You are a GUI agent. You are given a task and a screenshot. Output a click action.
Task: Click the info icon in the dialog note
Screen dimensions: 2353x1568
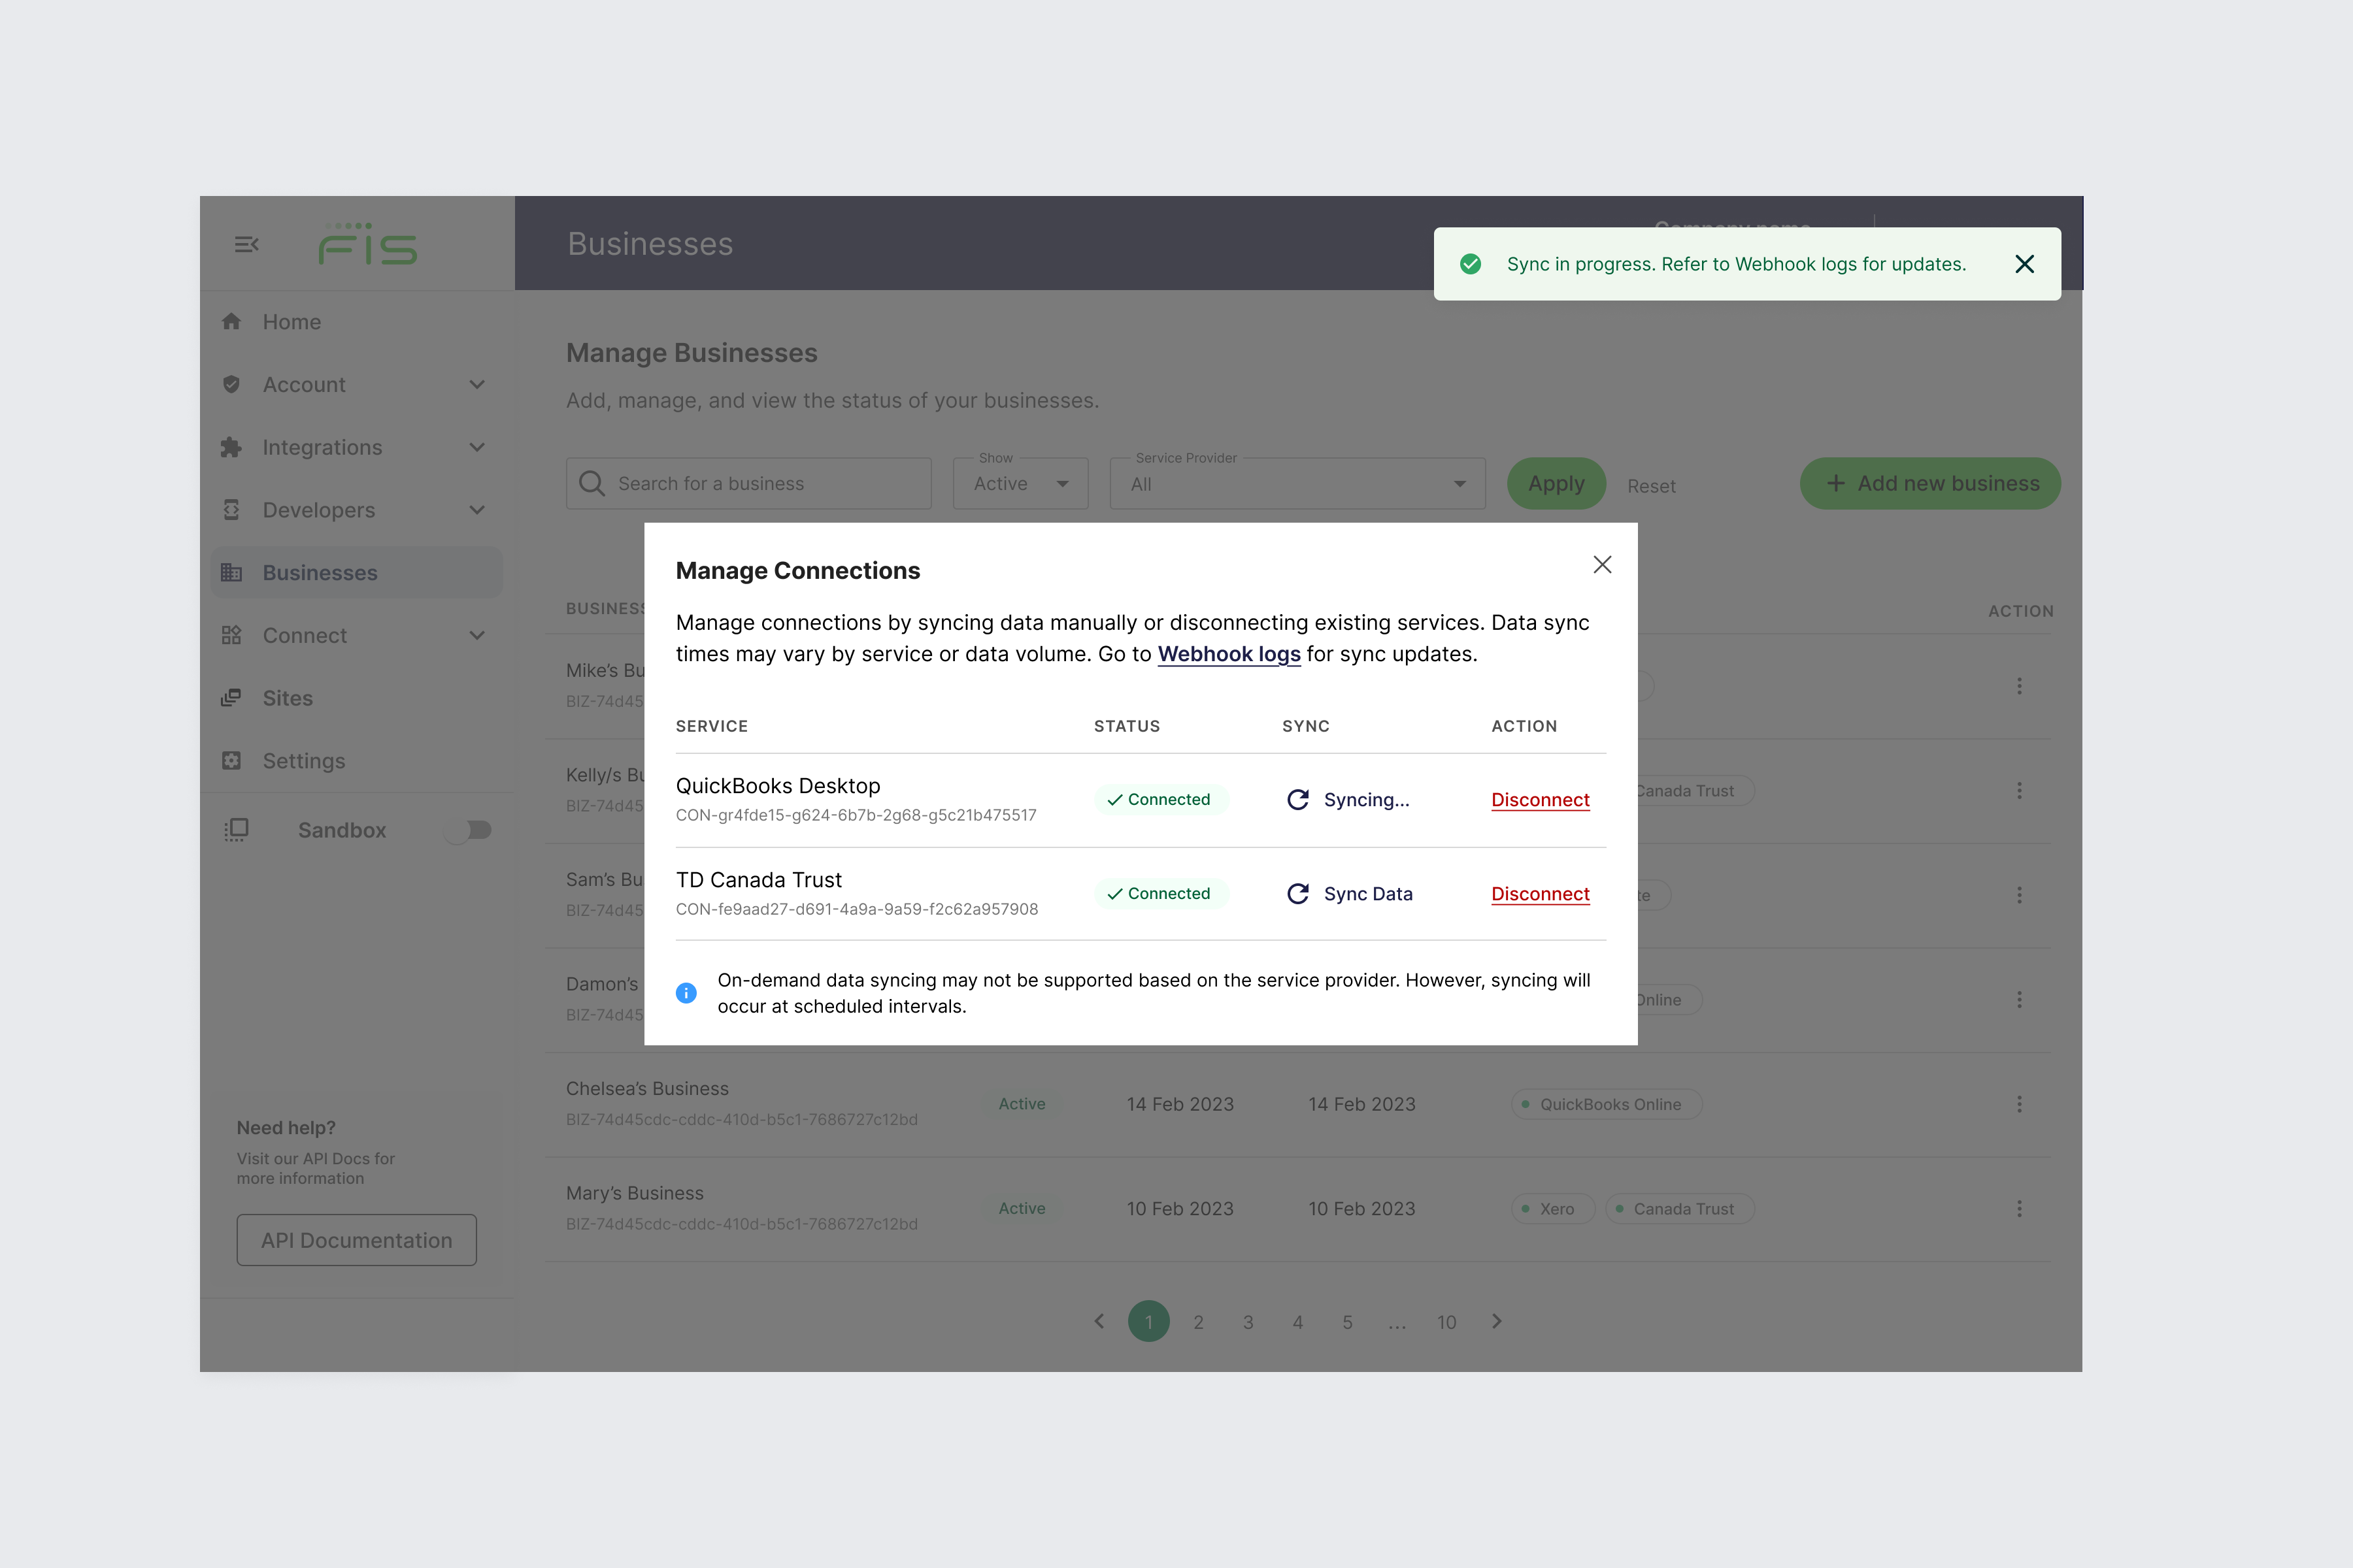pos(686,993)
